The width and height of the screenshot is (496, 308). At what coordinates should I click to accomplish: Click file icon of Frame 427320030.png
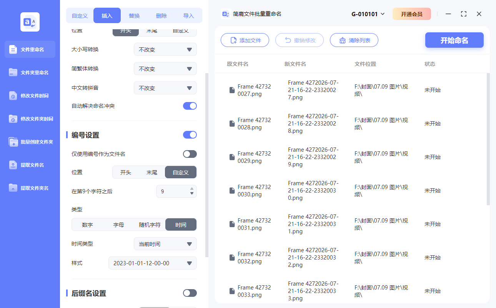click(232, 191)
